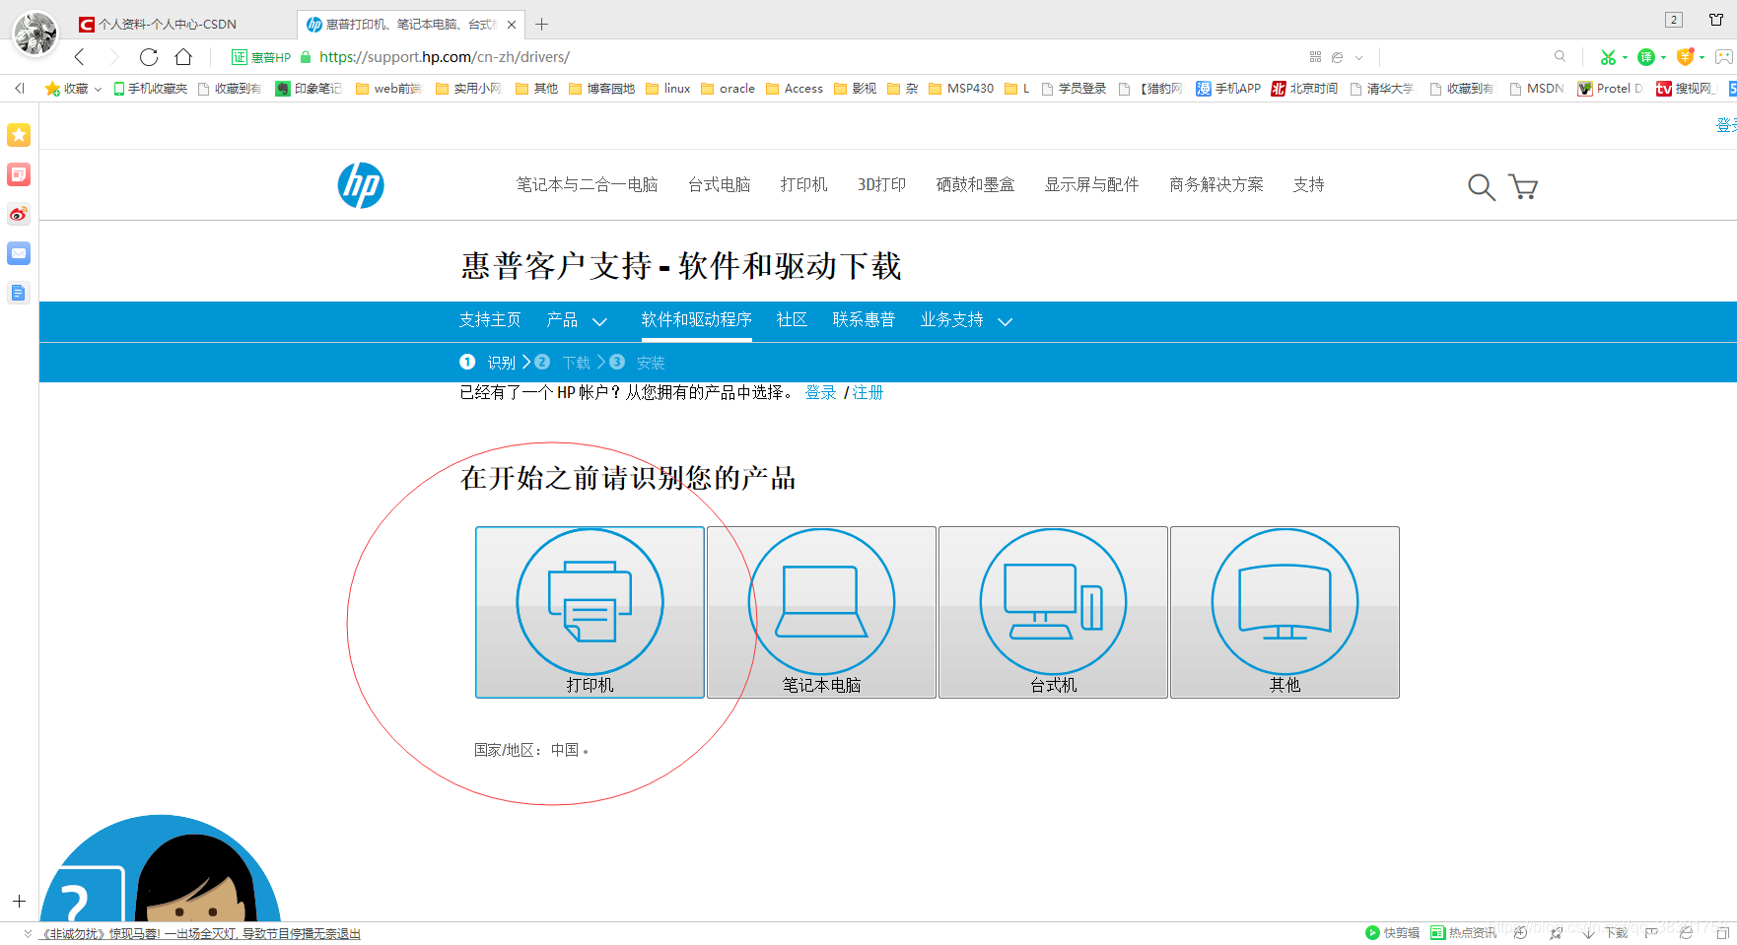
Task: Click the orange shield wallet icon
Action: pyautogui.click(x=1685, y=56)
